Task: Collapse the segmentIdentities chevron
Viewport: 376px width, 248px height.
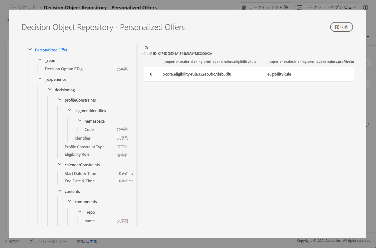Action: click(x=70, y=110)
